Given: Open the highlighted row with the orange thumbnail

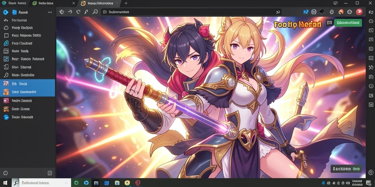Looking at the screenshot, I should (27, 92).
